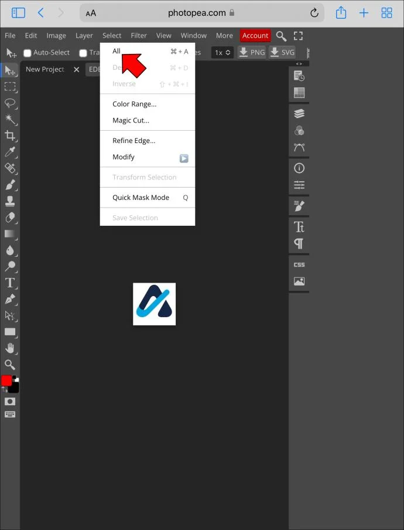404x530 pixels.
Task: Select the Brush tool
Action: point(10,185)
